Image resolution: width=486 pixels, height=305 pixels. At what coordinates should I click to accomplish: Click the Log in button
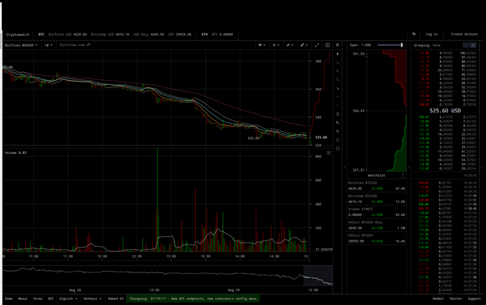coord(432,34)
